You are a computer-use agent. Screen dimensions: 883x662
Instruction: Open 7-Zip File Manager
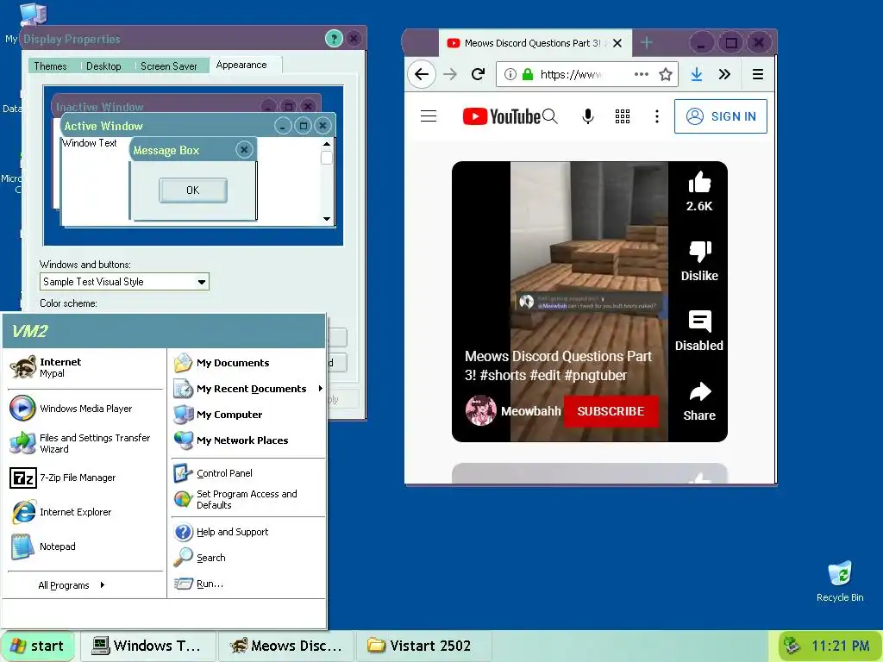point(85,478)
